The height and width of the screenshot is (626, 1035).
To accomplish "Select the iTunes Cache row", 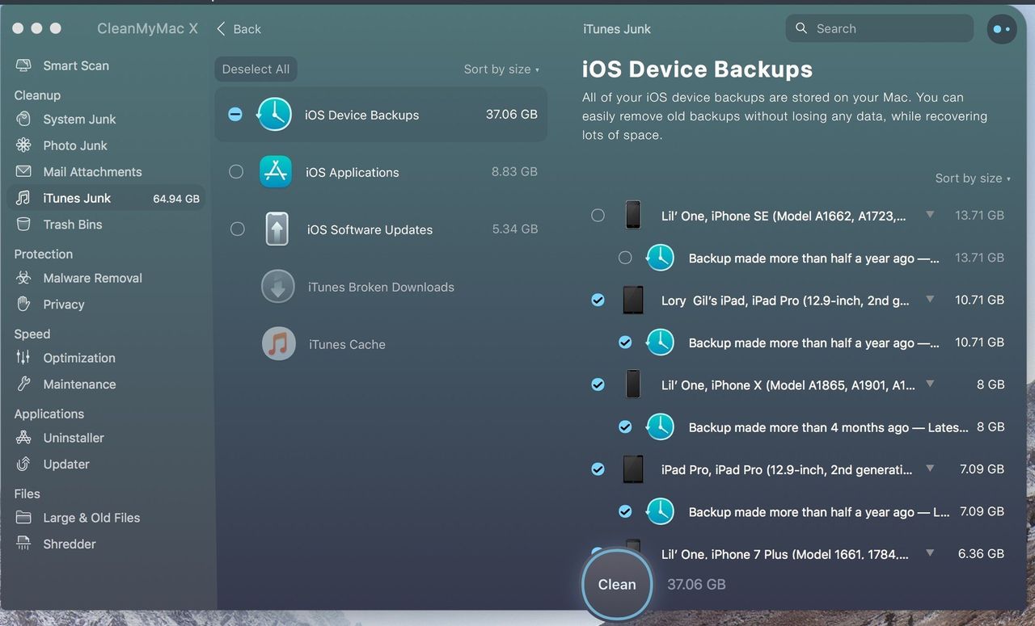I will (381, 344).
